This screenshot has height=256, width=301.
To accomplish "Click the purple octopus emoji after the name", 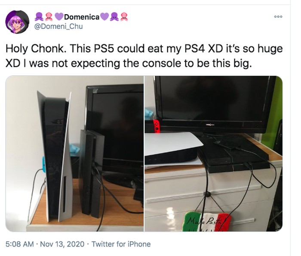I will click(114, 17).
